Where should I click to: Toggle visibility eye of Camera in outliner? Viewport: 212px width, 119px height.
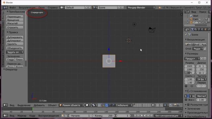[200, 19]
